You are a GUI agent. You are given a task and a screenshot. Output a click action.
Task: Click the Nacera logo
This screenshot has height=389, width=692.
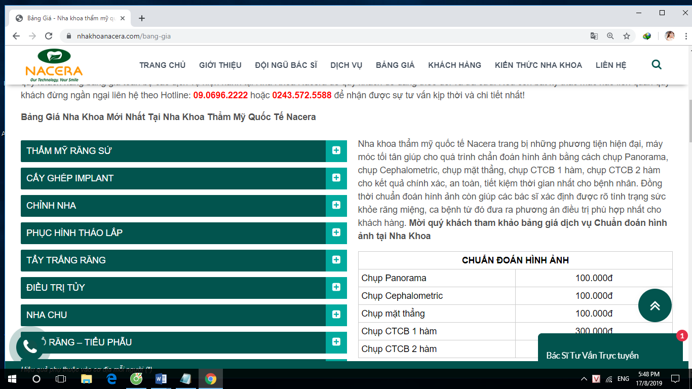click(54, 66)
